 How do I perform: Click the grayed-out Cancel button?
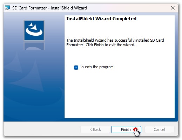pyautogui.click(x=160, y=129)
